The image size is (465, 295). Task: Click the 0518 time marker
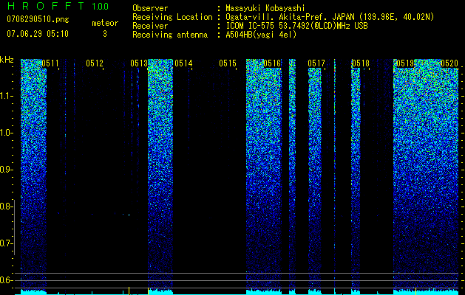click(x=361, y=63)
